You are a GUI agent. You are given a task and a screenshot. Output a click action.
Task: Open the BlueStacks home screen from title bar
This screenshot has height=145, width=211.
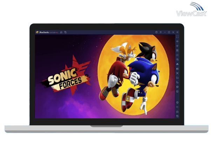[x=61, y=32]
